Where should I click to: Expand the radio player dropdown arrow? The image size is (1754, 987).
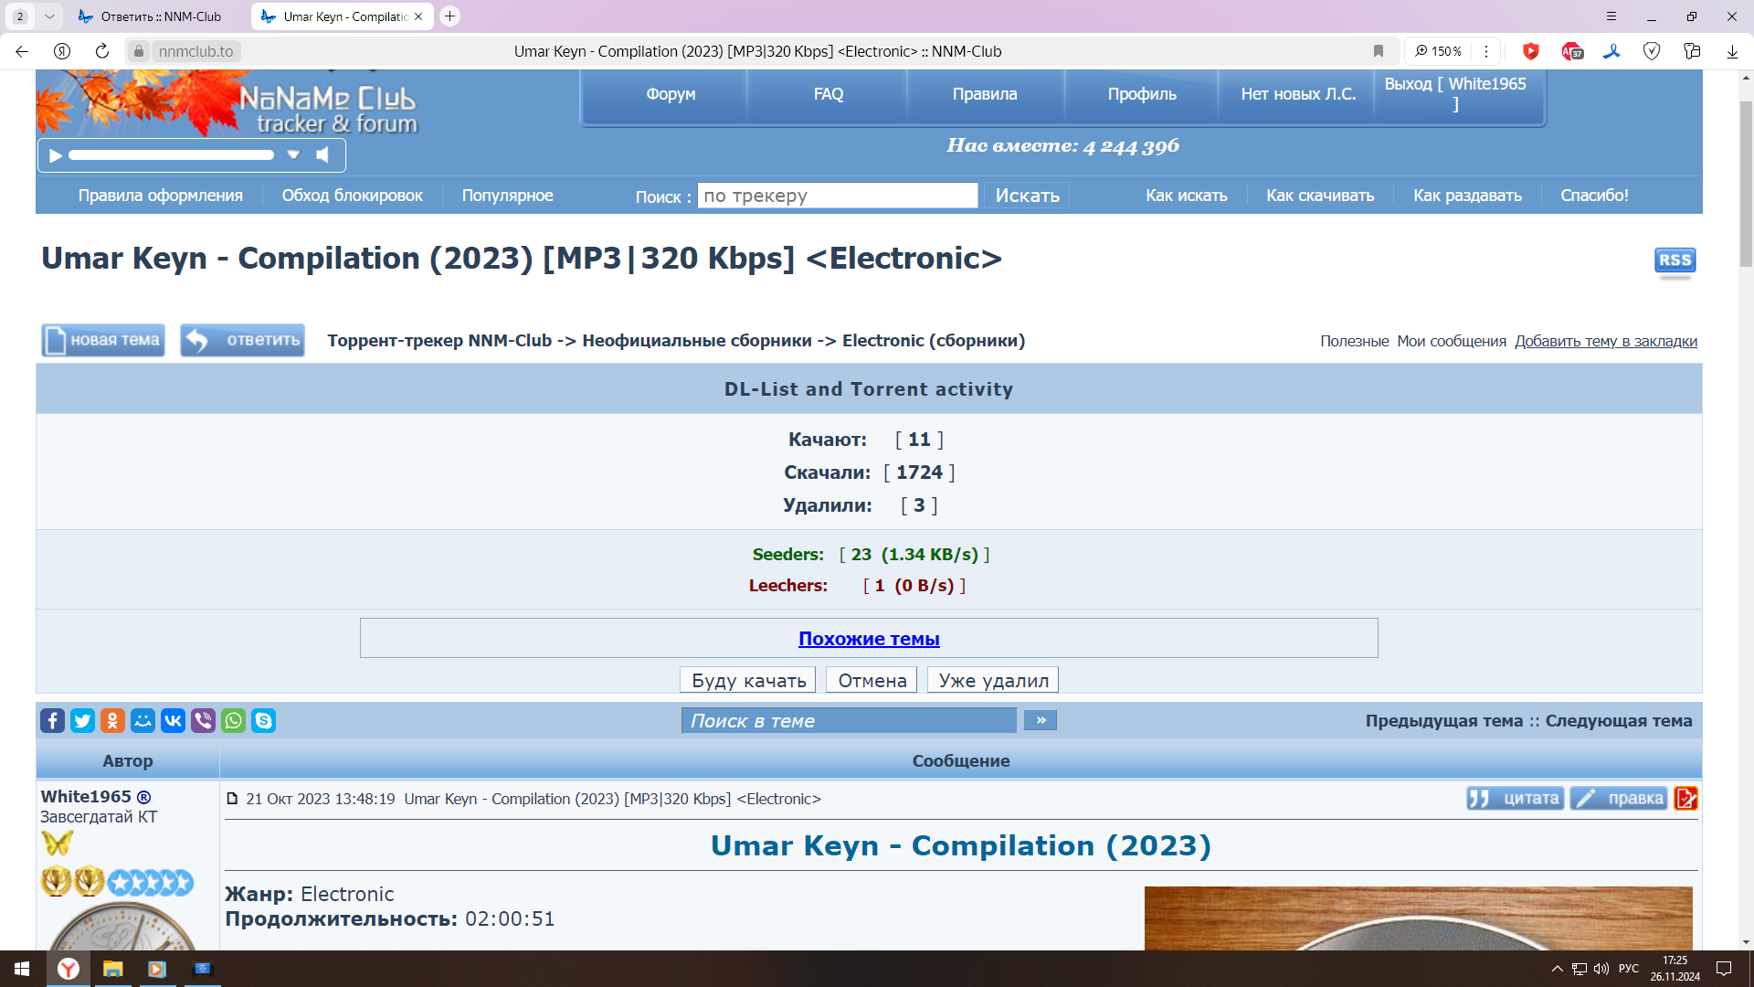coord(293,155)
